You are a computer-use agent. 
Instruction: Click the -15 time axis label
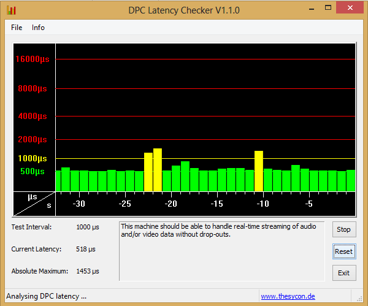tap(217, 204)
